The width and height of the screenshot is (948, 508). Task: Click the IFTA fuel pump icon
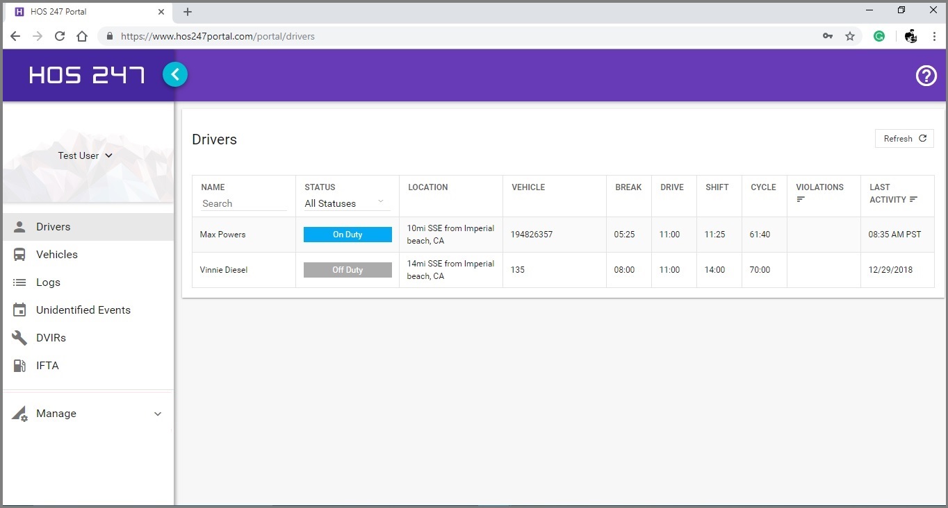(20, 366)
